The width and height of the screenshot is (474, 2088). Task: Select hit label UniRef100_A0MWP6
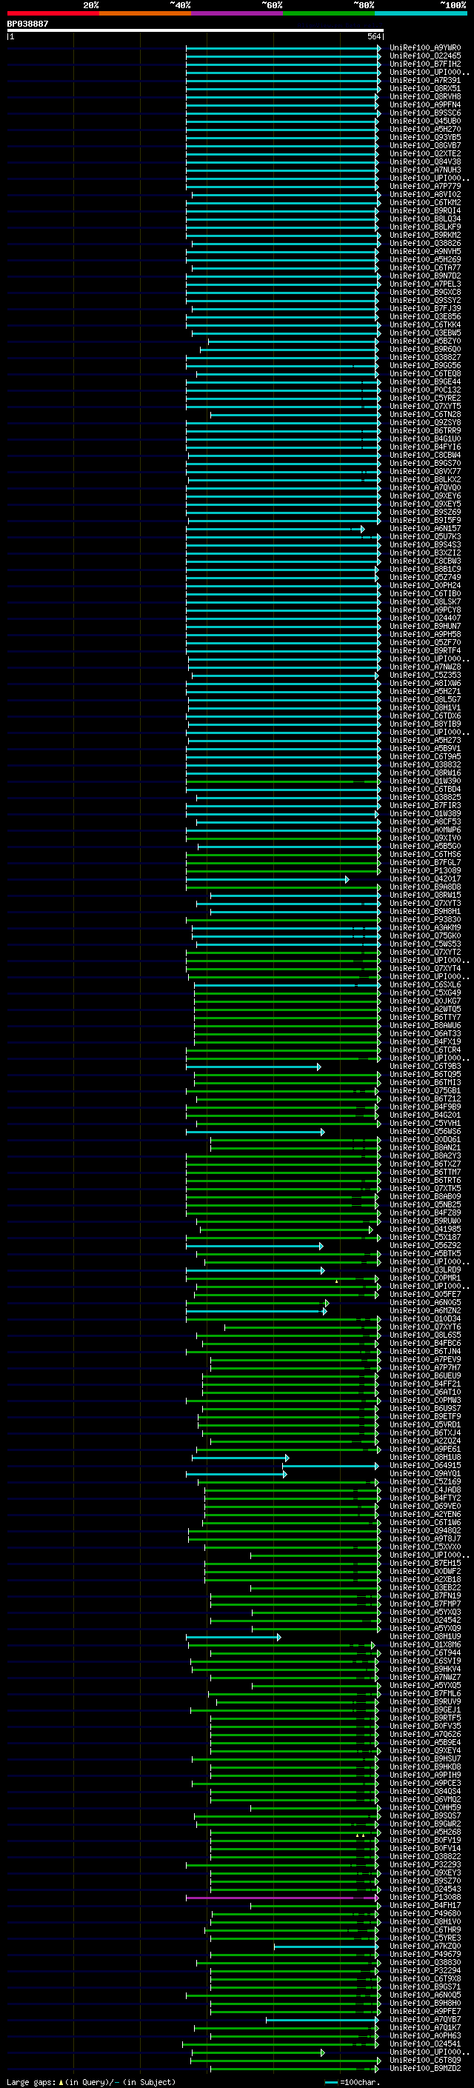424,830
